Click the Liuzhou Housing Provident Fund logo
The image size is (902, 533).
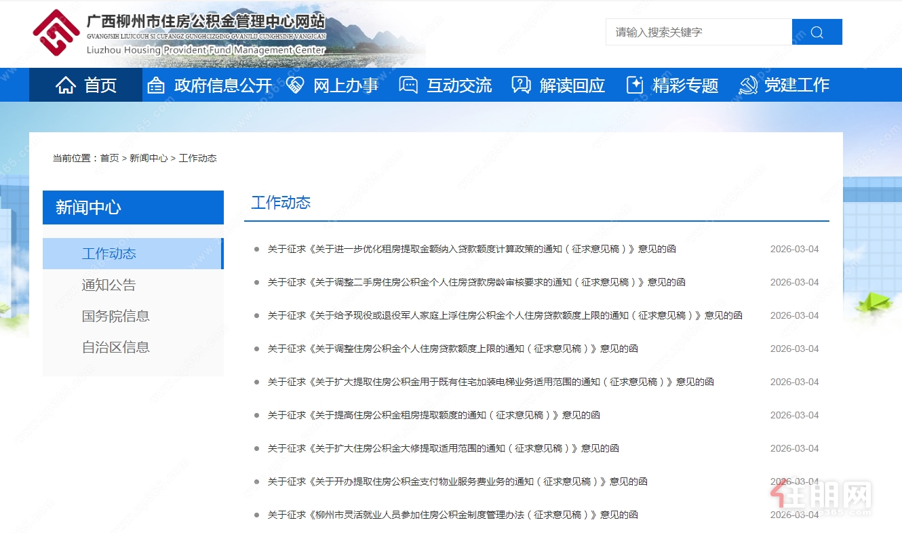[x=58, y=33]
